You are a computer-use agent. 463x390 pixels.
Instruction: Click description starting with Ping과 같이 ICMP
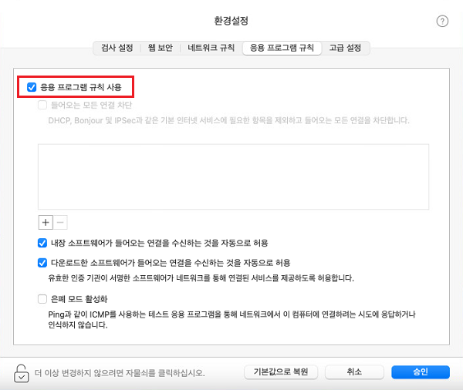[x=231, y=320]
